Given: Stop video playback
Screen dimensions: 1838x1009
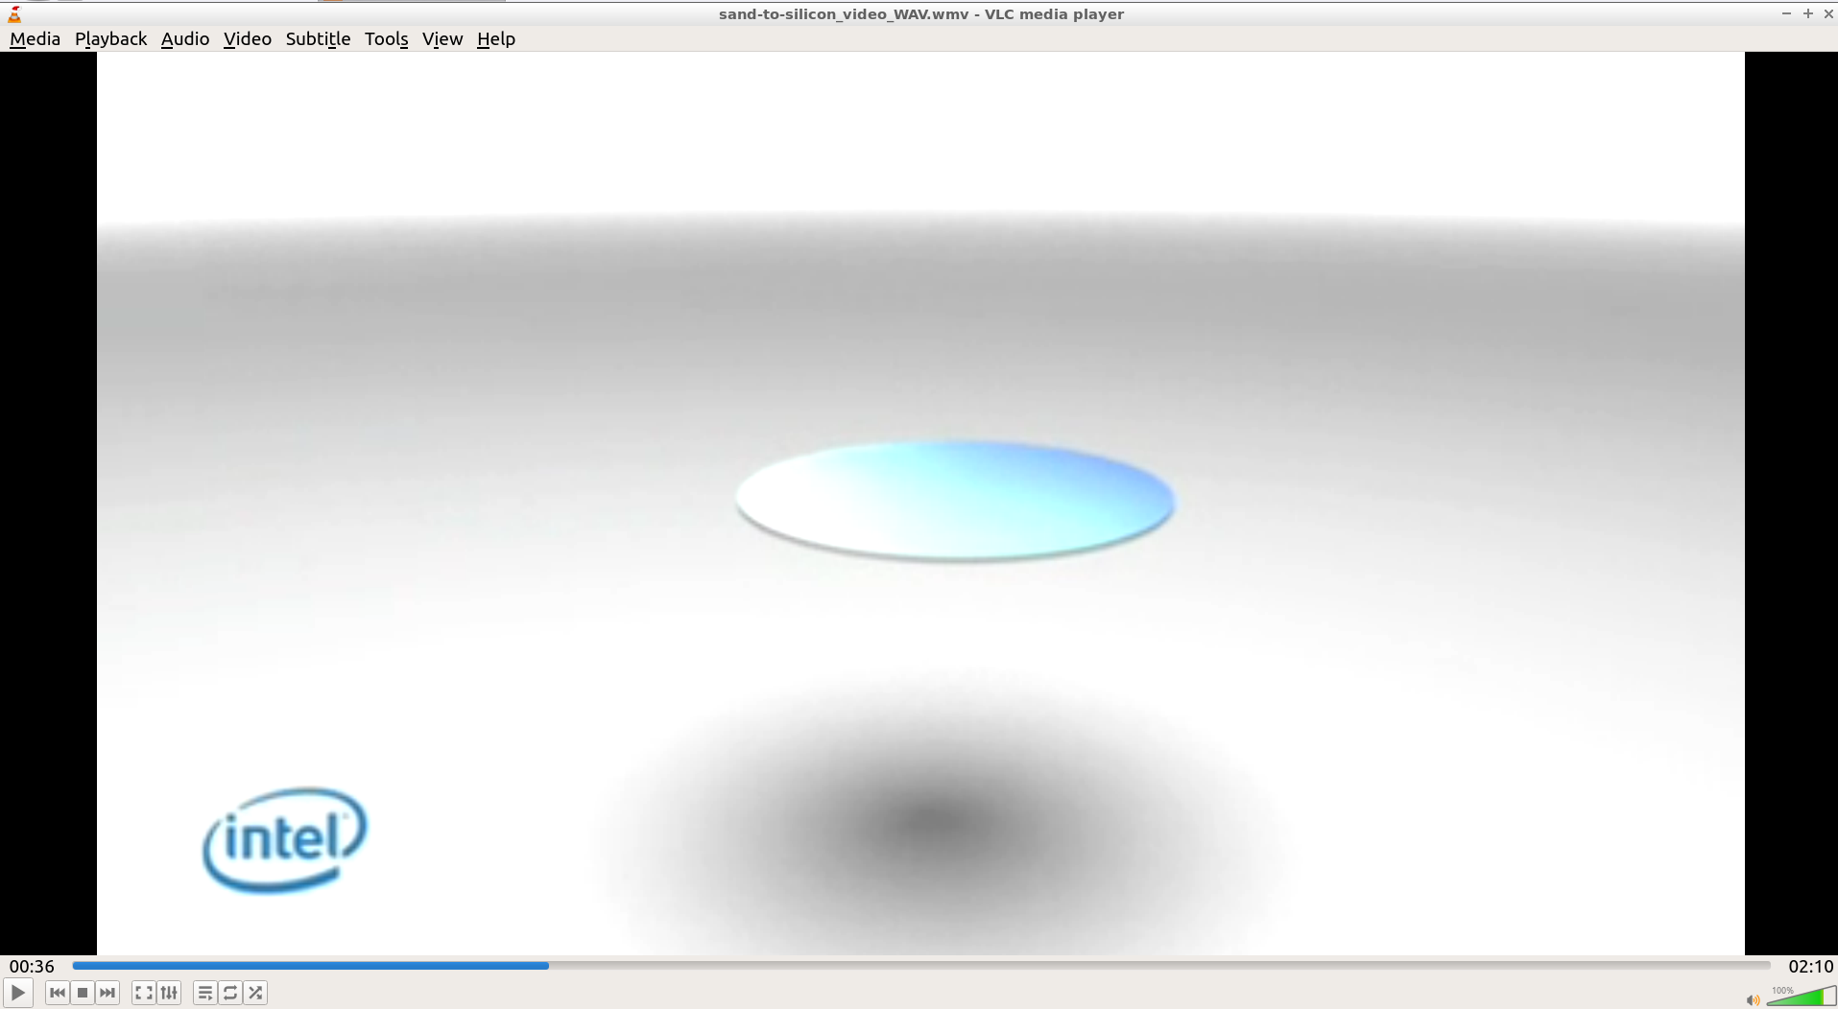Looking at the screenshot, I should pos(83,993).
